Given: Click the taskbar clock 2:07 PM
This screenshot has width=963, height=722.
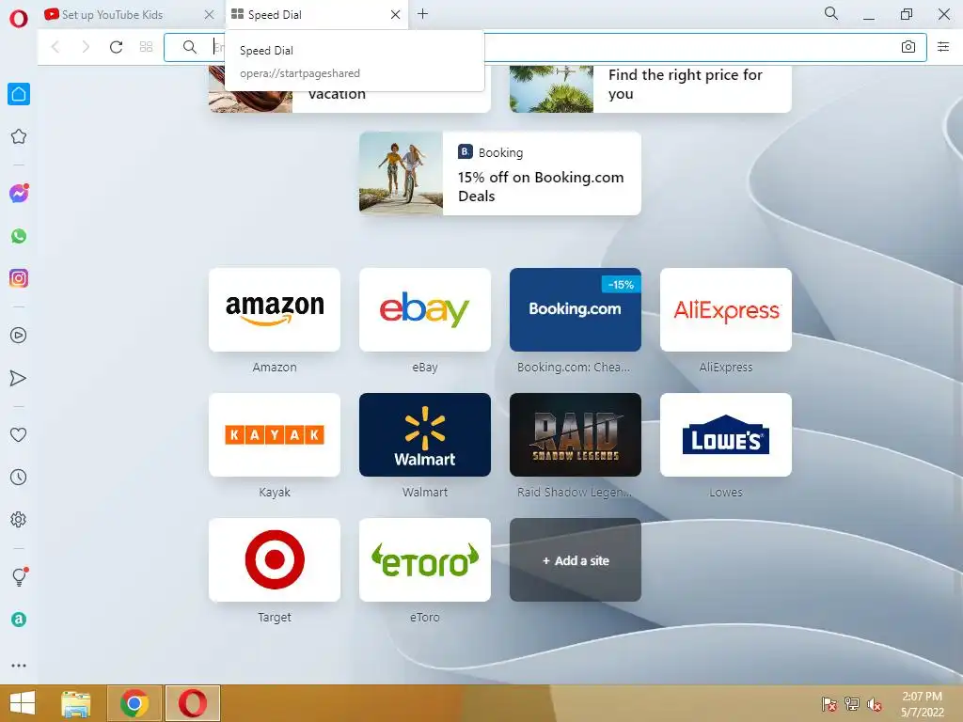Looking at the screenshot, I should pyautogui.click(x=922, y=697).
